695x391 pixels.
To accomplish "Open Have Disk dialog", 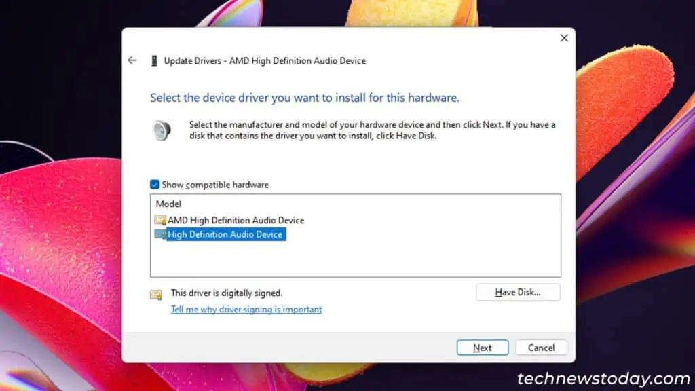I will click(x=518, y=292).
